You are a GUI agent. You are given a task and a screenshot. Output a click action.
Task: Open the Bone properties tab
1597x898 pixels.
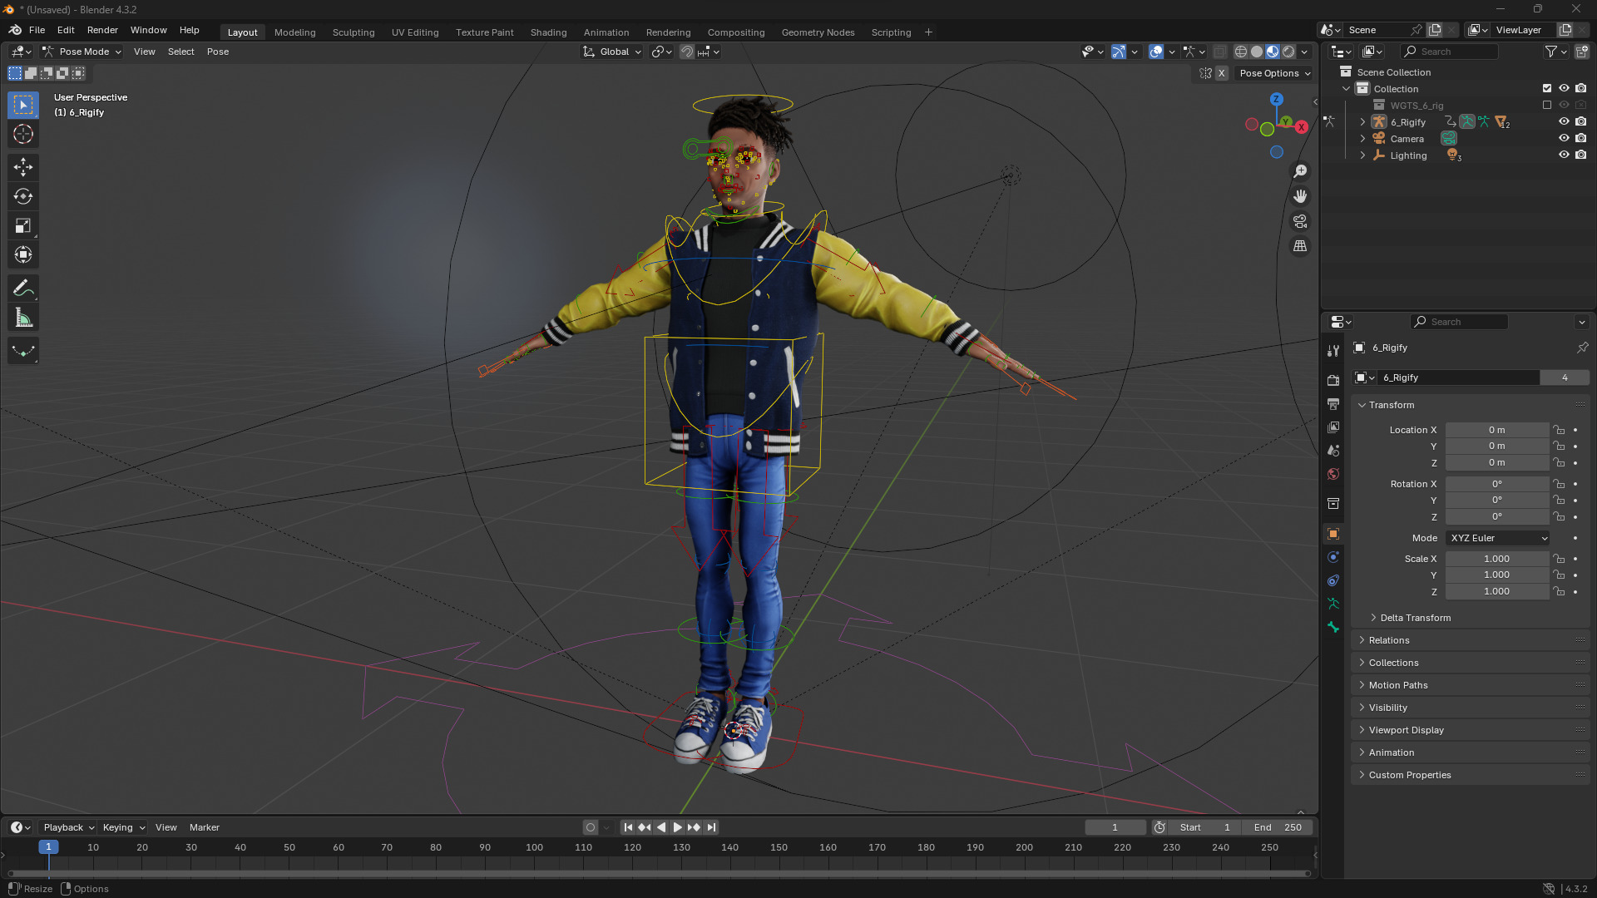1333,627
